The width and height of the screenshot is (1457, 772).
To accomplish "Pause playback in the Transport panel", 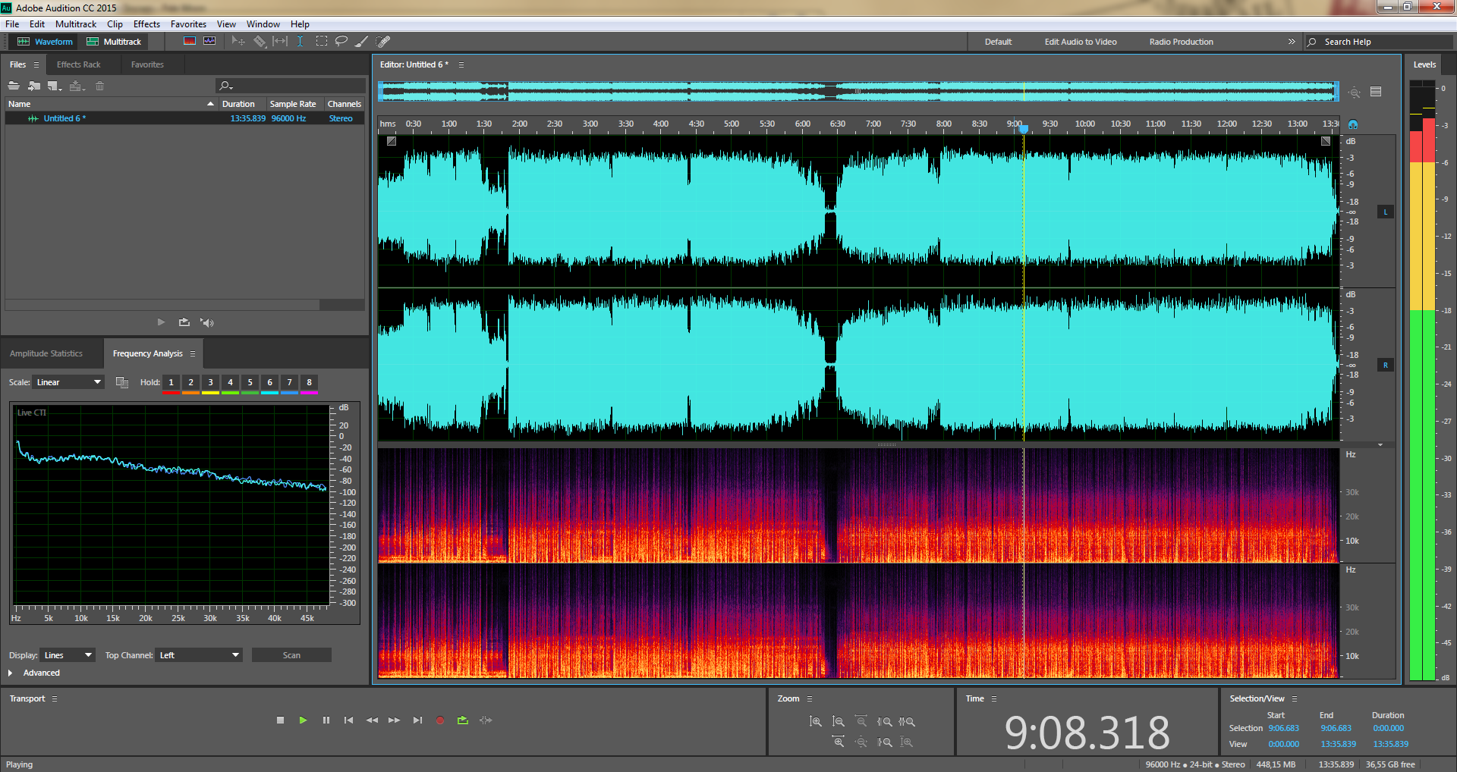I will (x=326, y=720).
